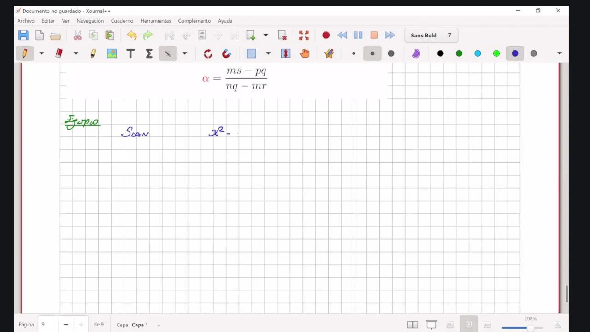Open the Cuaderno menu
Viewport: 590px width, 332px height.
122,21
